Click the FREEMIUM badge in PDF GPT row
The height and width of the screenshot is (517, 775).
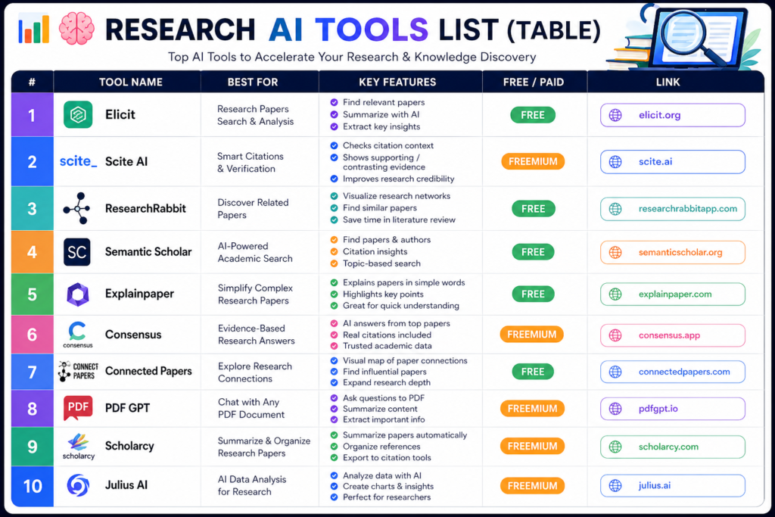tap(532, 409)
